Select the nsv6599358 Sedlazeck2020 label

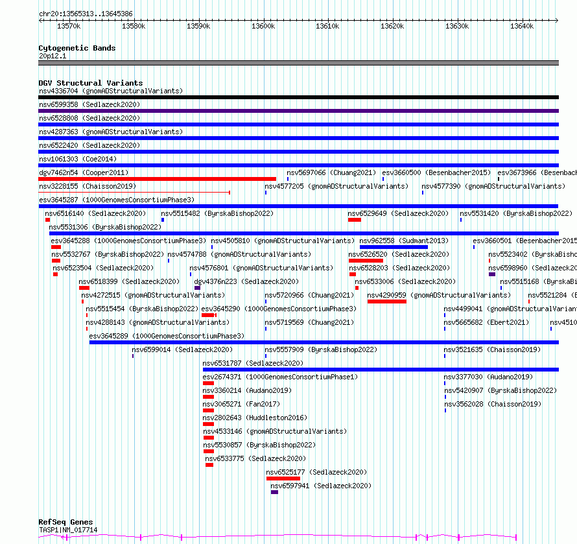(x=89, y=104)
